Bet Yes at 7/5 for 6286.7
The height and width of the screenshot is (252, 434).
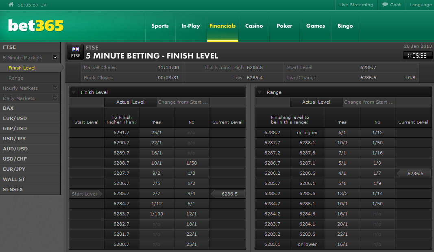[x=156, y=183]
